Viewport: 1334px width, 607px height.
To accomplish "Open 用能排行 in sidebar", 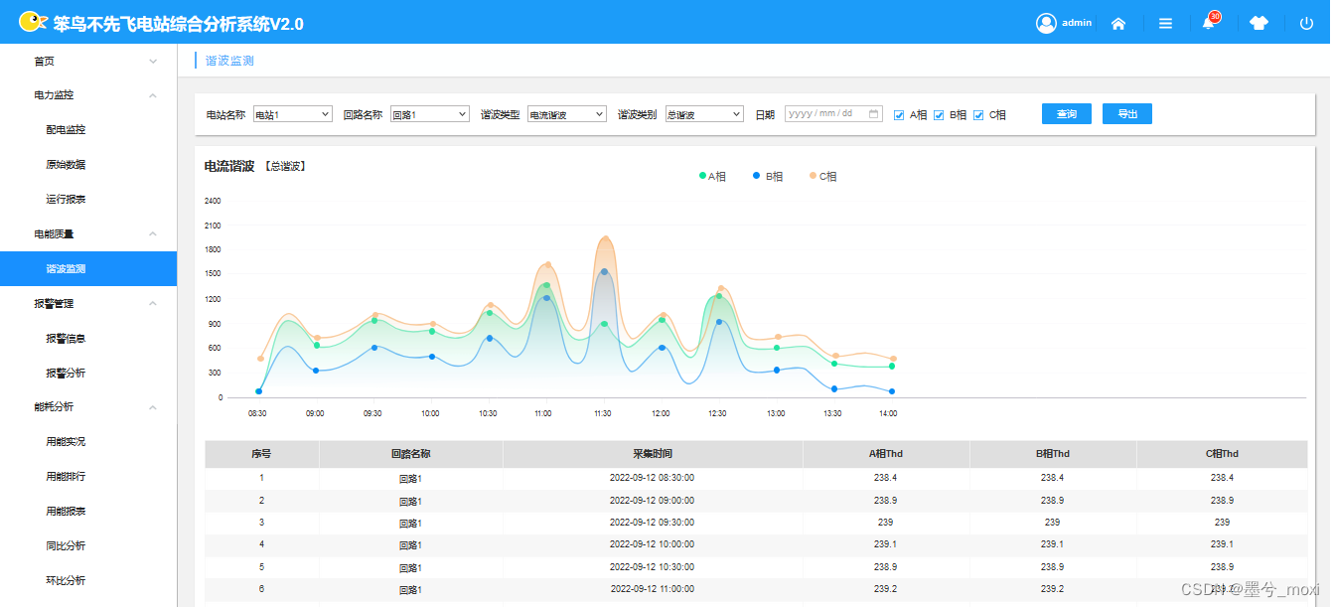I will [66, 477].
